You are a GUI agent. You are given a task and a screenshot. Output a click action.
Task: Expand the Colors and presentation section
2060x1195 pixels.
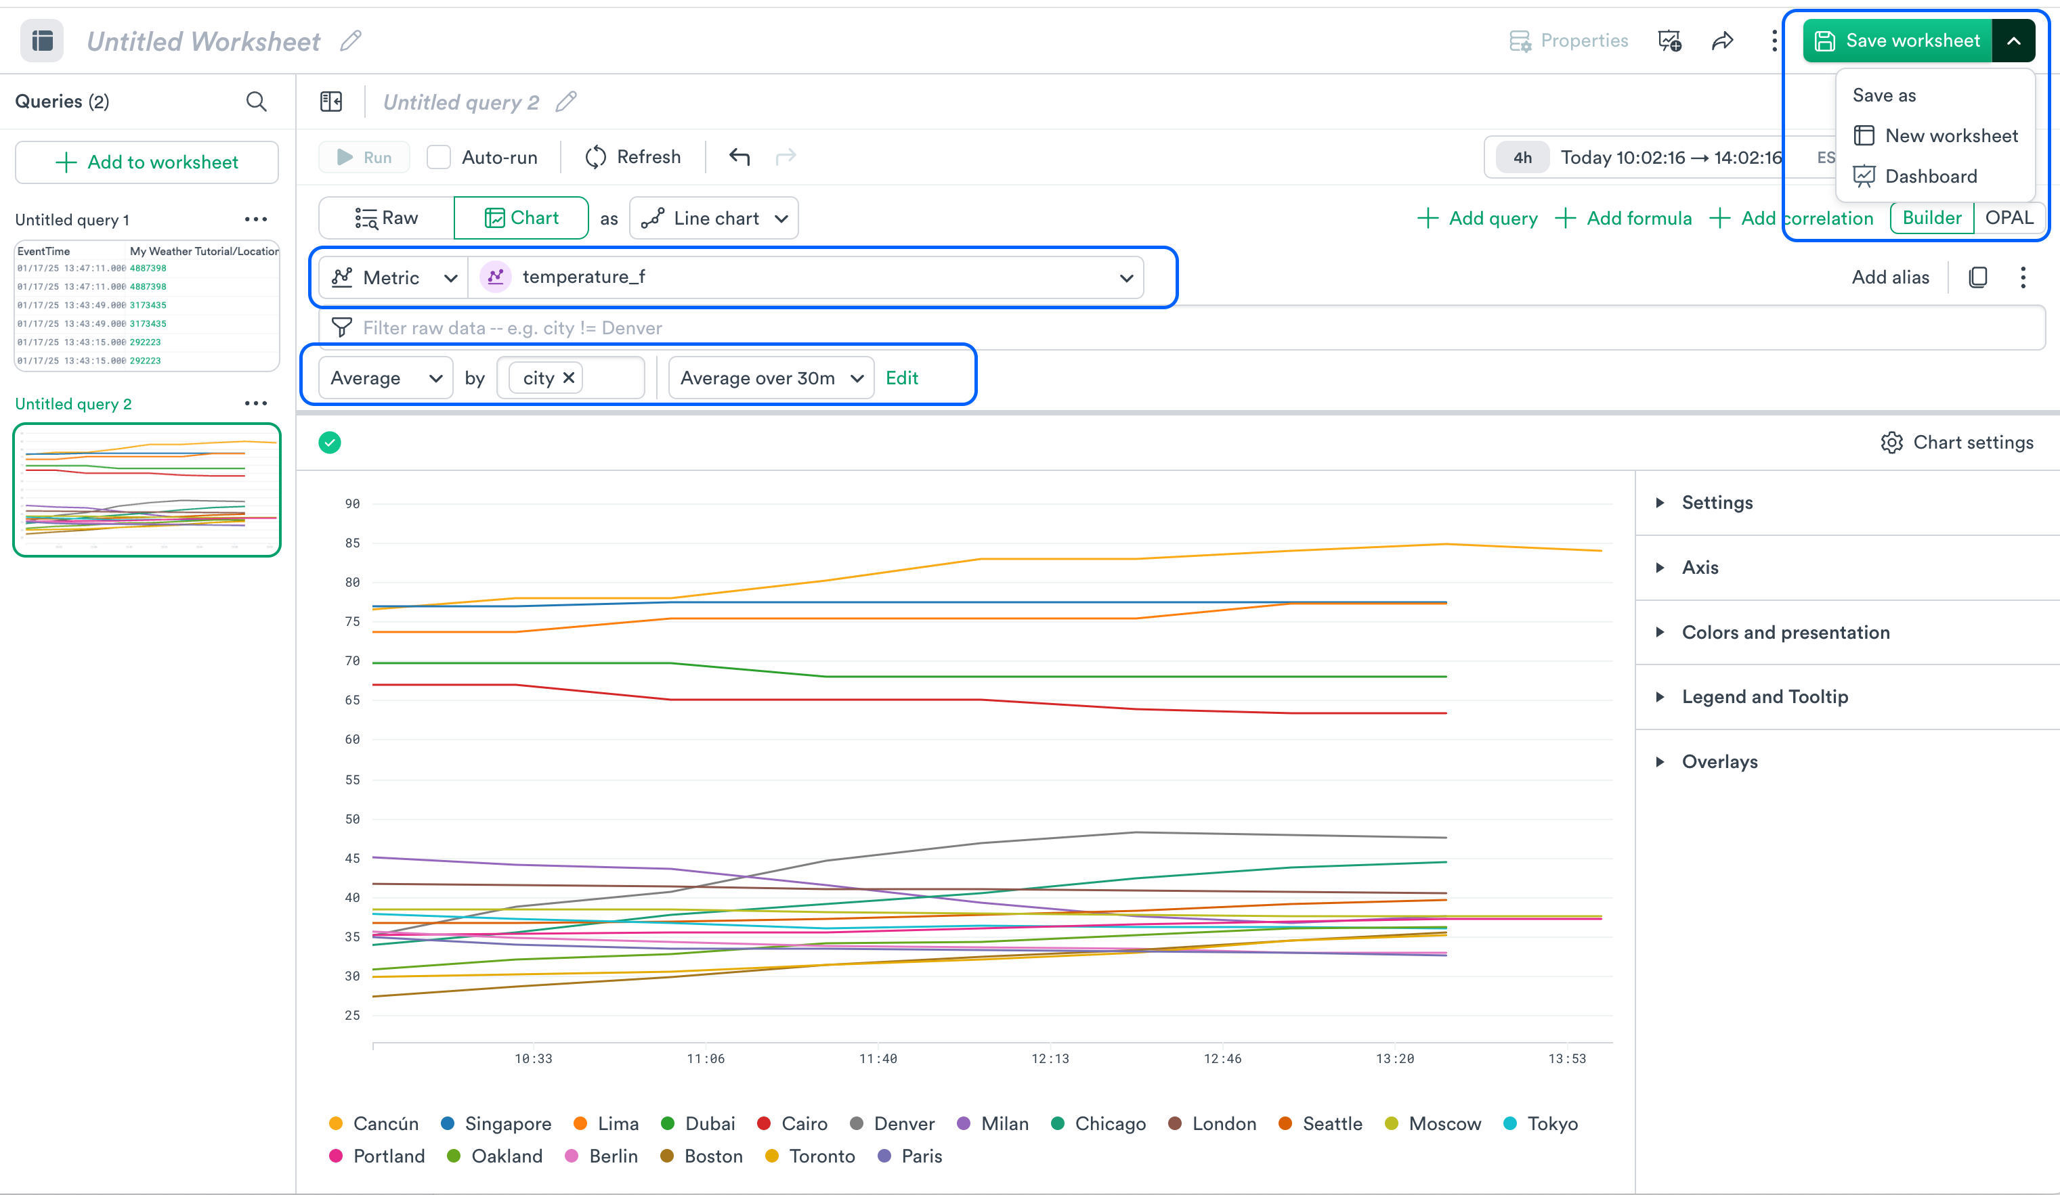(1785, 631)
